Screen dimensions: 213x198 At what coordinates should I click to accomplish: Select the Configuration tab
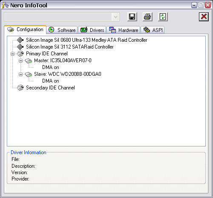pyautogui.click(x=25, y=29)
